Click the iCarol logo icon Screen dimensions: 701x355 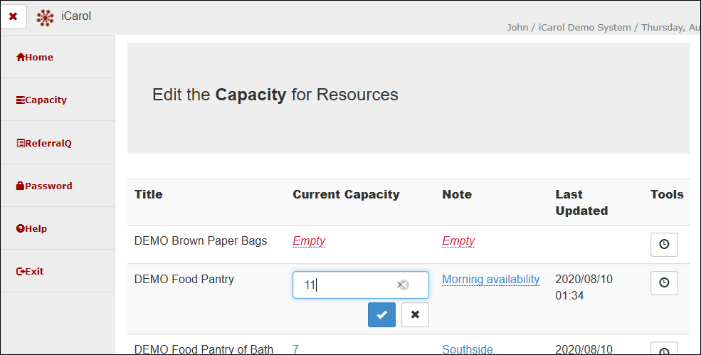pyautogui.click(x=46, y=17)
